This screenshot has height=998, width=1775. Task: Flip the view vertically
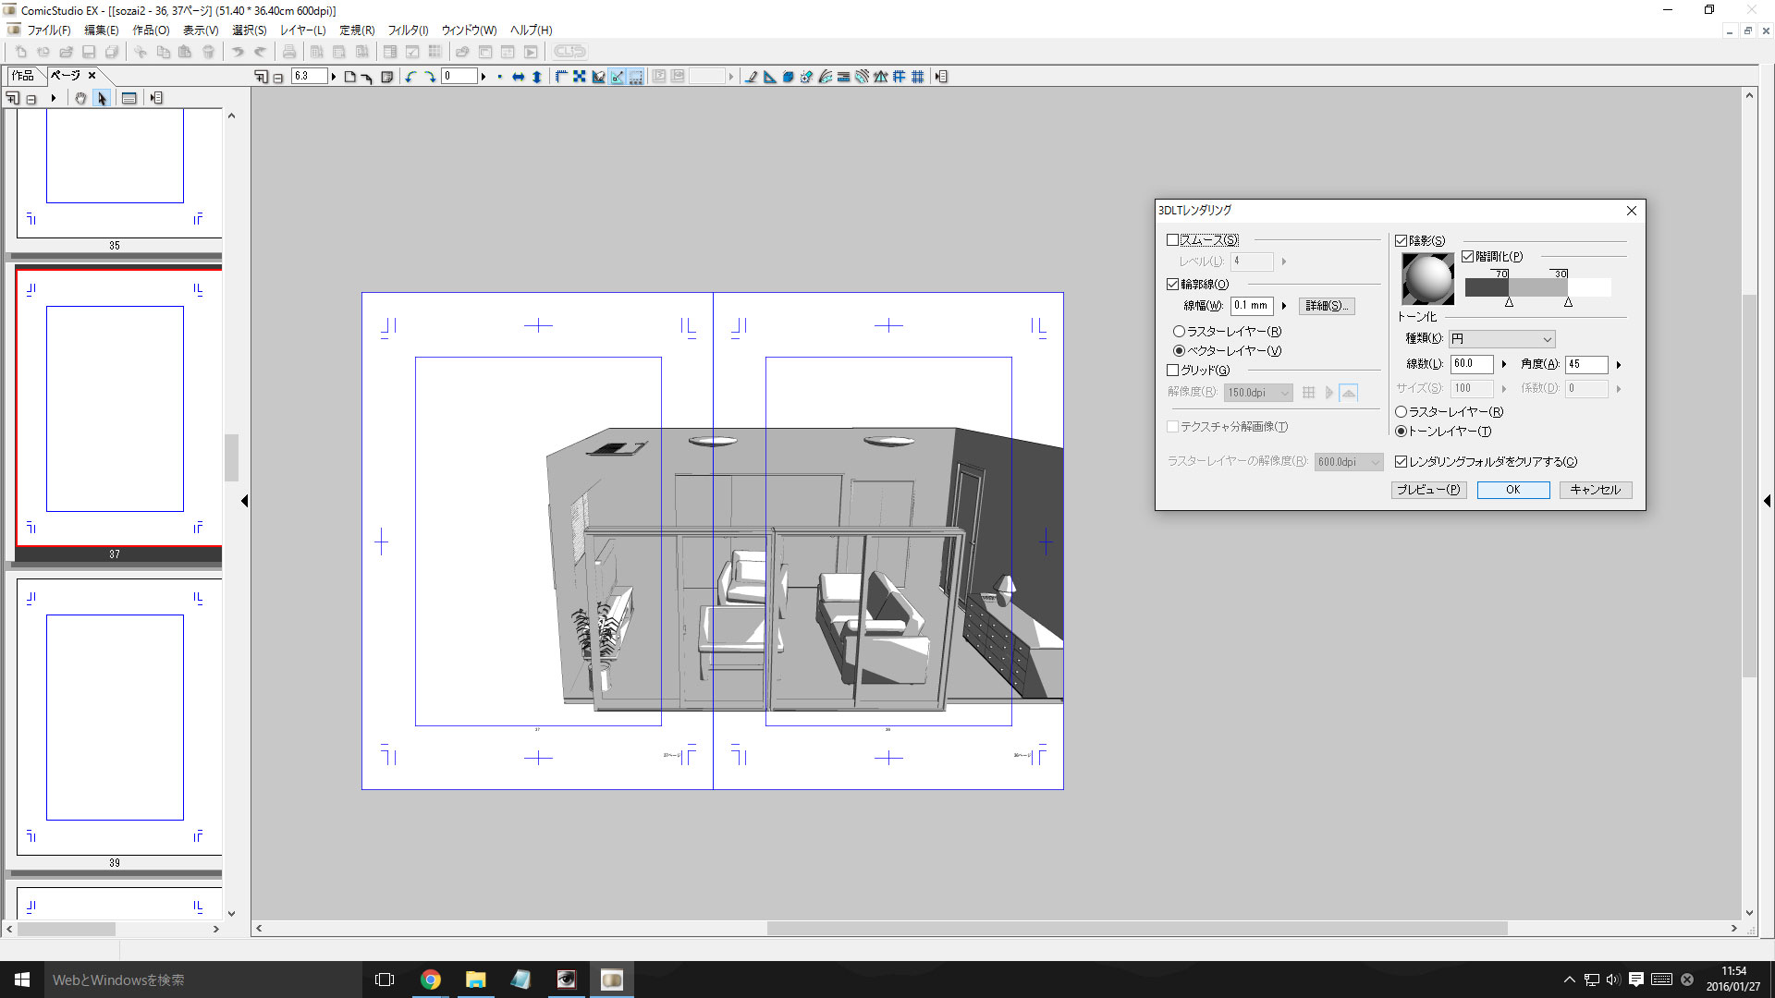537,77
